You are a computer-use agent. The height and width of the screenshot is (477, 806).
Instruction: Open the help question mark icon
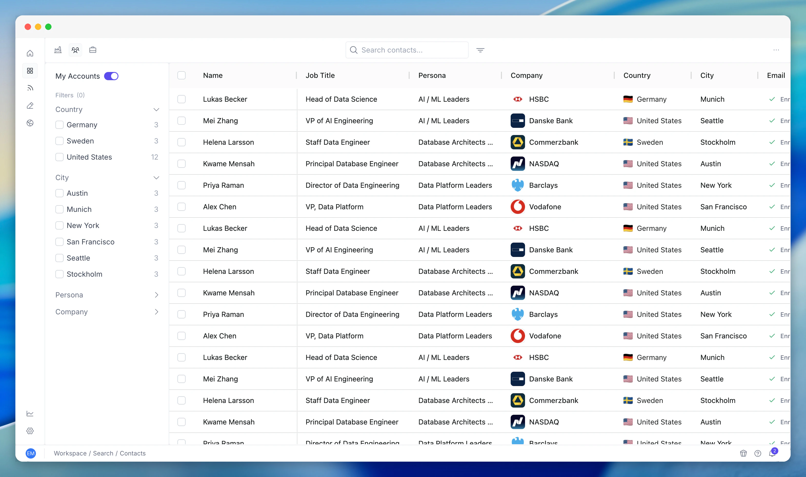(758, 453)
